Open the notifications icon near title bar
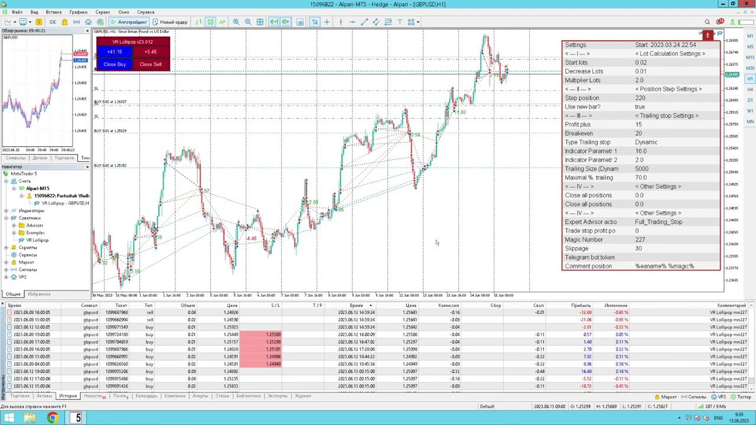This screenshot has width=756, height=425. pyautogui.click(x=720, y=22)
